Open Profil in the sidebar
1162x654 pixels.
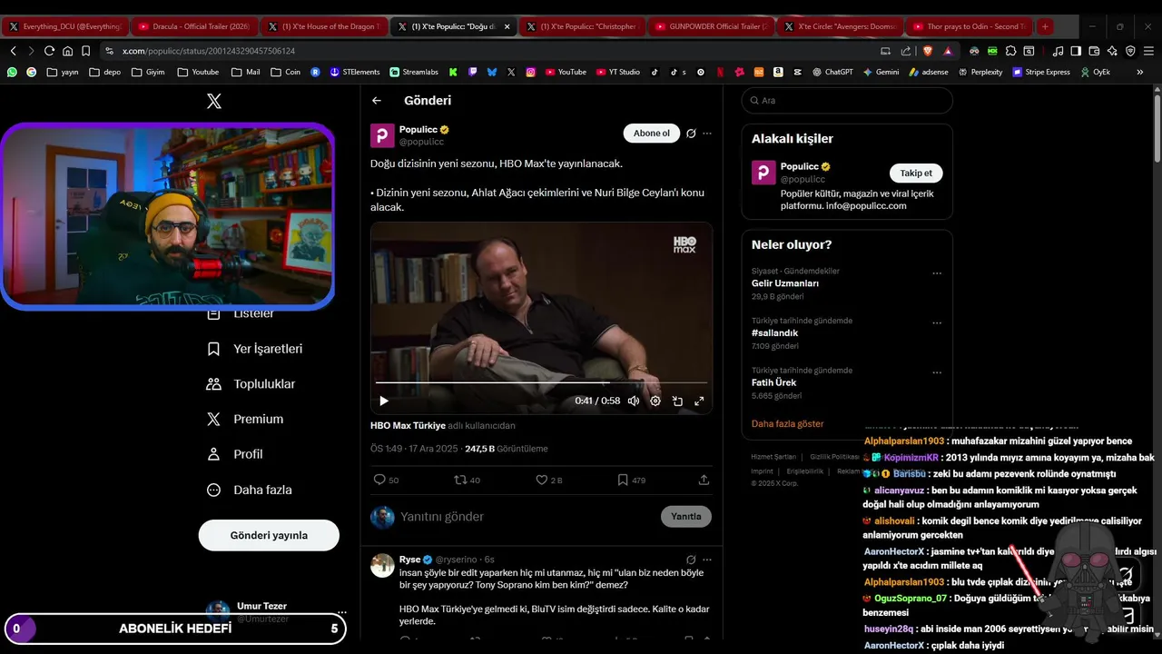pos(234,454)
